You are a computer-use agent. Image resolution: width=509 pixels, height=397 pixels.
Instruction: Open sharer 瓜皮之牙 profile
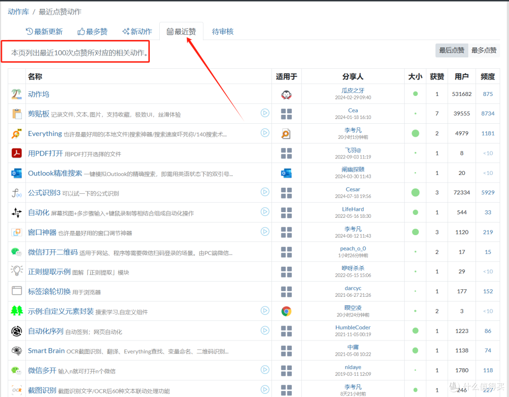pyautogui.click(x=353, y=90)
